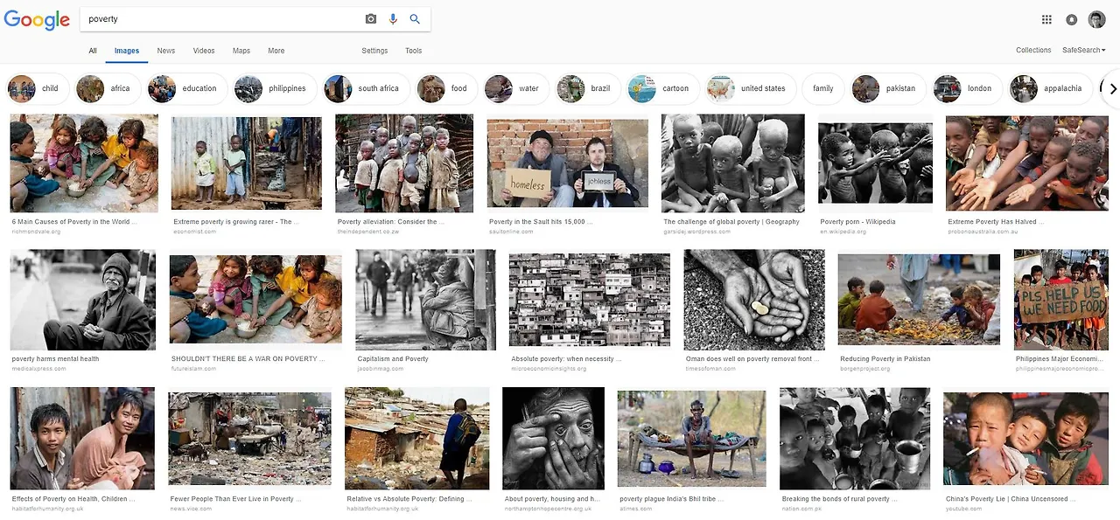Open the Extreme Poverty Has Halved image
Screen dimensions: 1120x520
tap(1026, 163)
